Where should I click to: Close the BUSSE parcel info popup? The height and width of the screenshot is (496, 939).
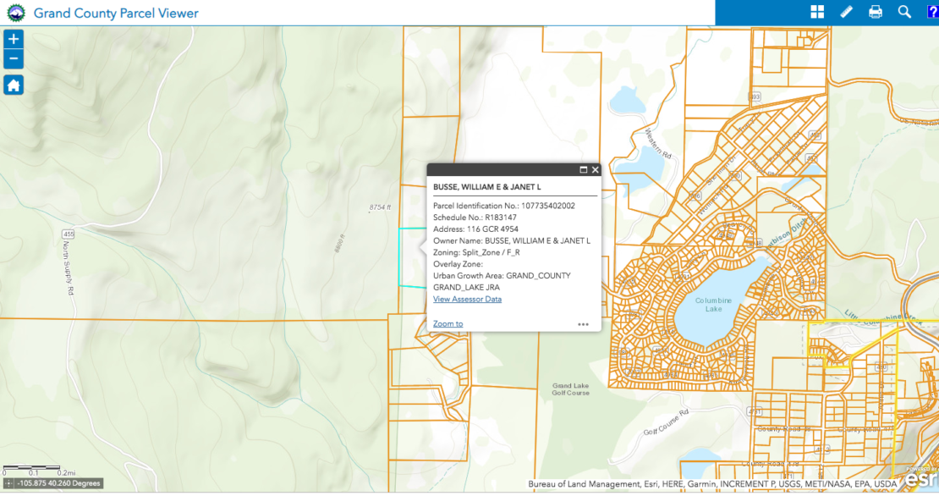tap(596, 168)
